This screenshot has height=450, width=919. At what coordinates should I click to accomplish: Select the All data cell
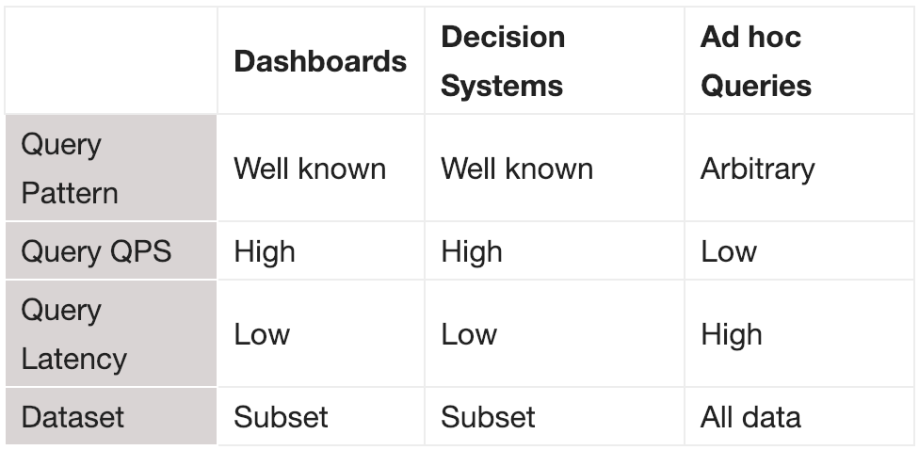[x=750, y=417]
